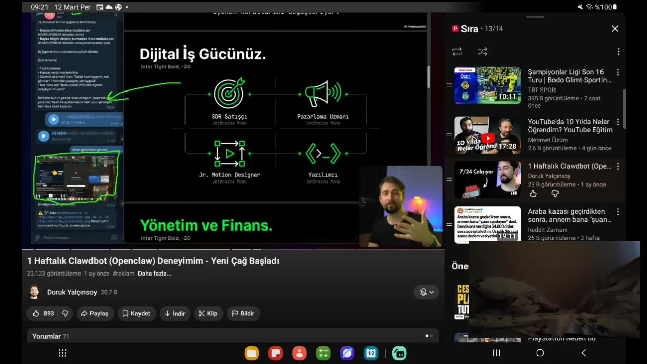Tap the #reklam hashtag
The height and width of the screenshot is (364, 647).
[124, 274]
